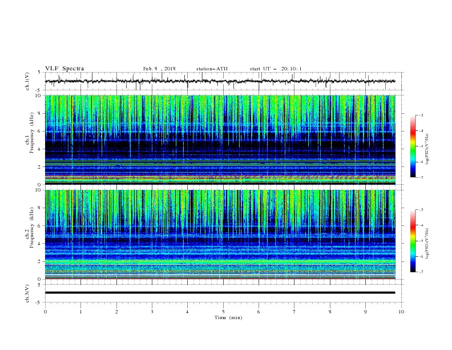452x350 pixels.
Task: Click the "5" volt tick of ch.1(V) axis
Action: (40, 73)
